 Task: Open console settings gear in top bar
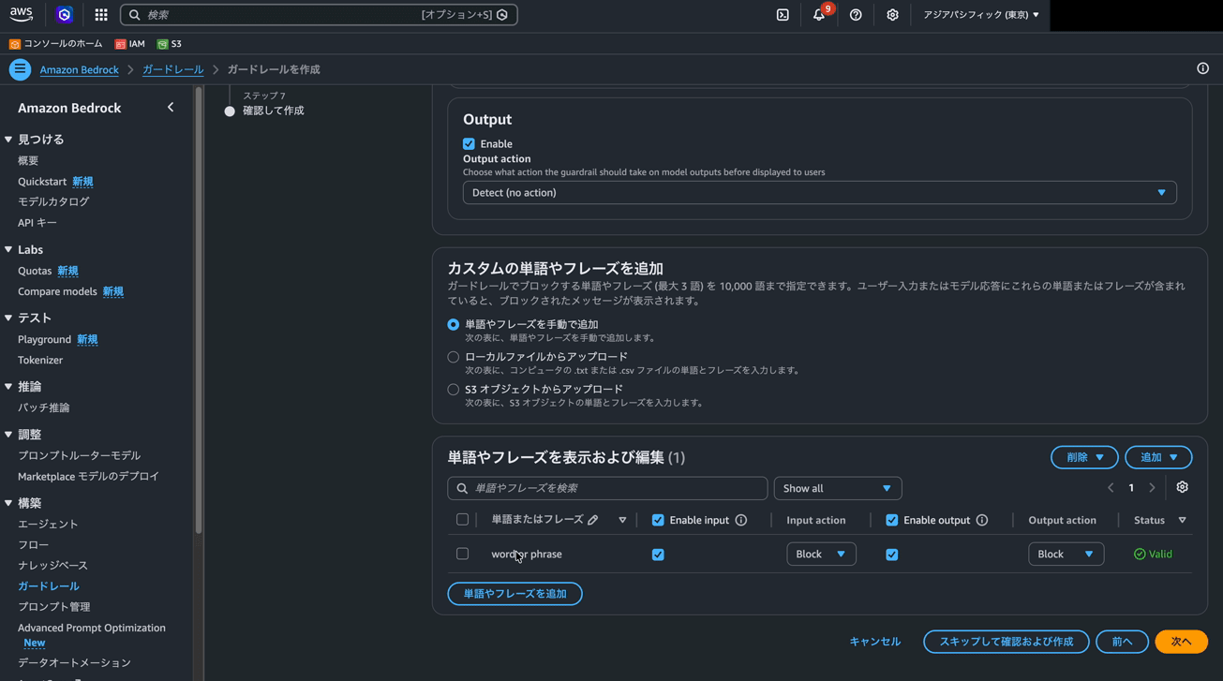click(892, 15)
